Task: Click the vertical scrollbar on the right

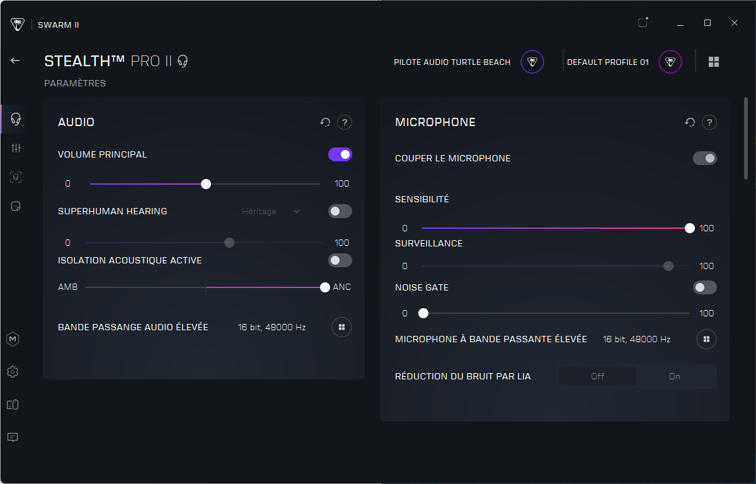Action: [746, 139]
